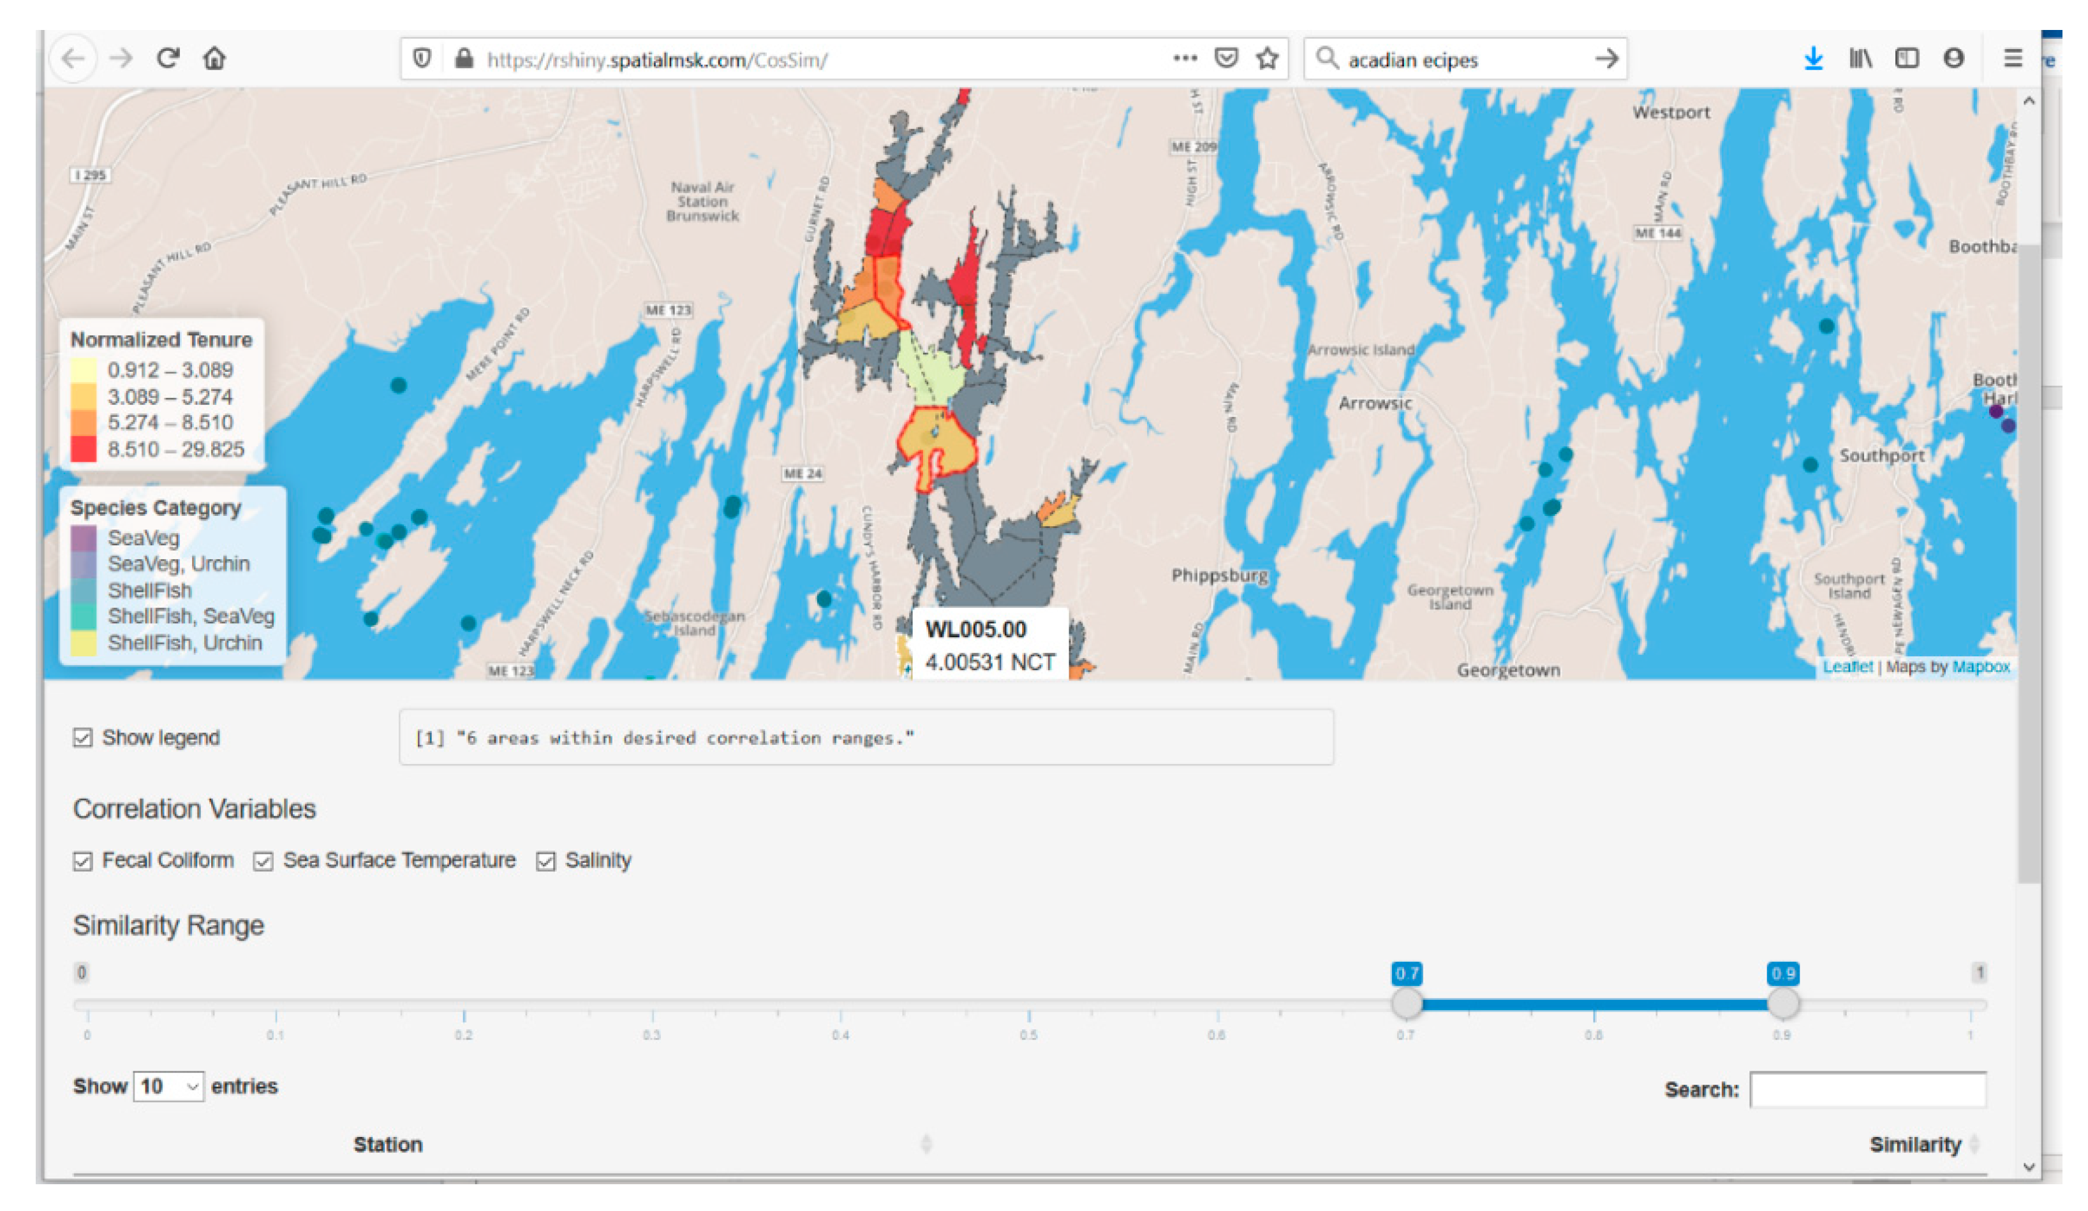Click the 0.9 similarity slider handle
This screenshot has height=1211, width=2088.
pyautogui.click(x=1782, y=1003)
